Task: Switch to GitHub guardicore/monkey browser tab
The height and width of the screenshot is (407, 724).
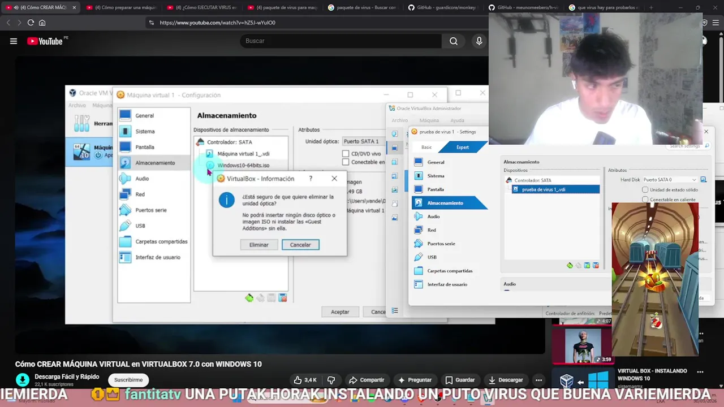Action: [x=443, y=7]
